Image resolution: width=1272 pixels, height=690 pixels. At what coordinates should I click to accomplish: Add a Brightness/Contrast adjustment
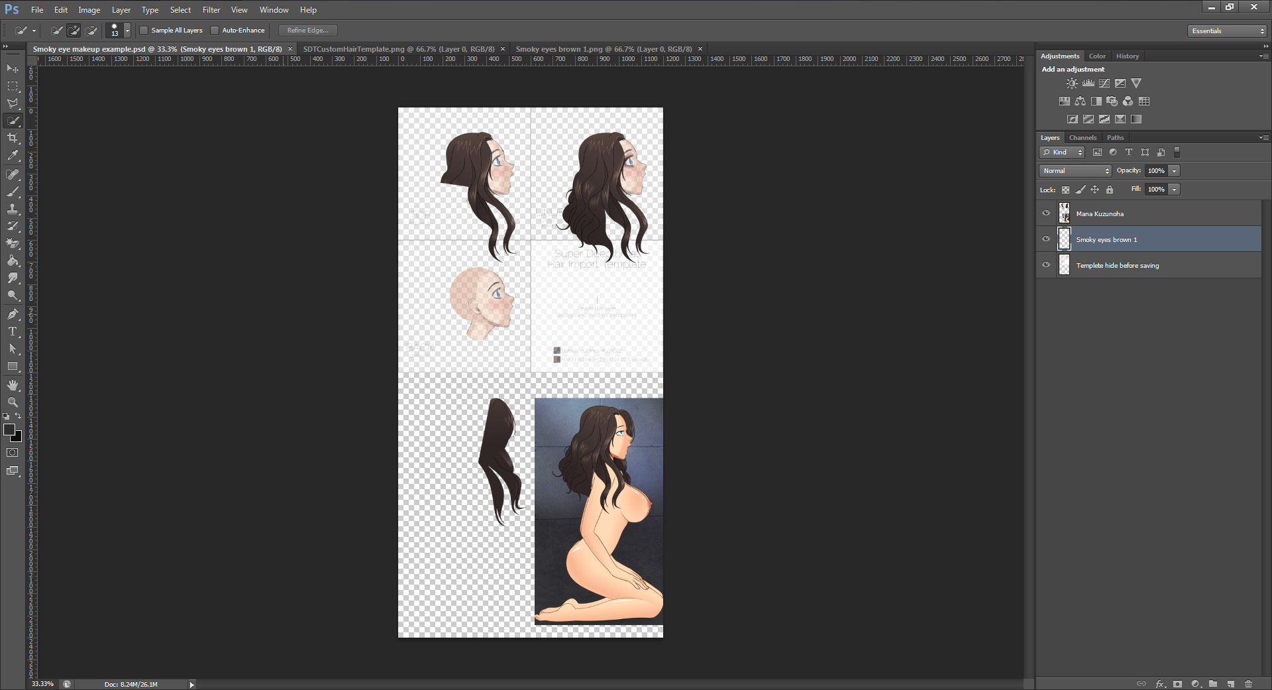point(1072,84)
